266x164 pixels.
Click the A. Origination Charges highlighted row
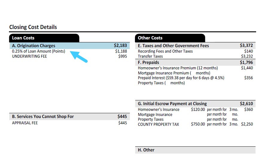click(69, 46)
